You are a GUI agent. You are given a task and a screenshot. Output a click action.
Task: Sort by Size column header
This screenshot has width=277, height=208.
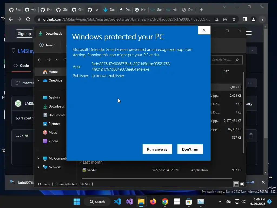(x=226, y=71)
